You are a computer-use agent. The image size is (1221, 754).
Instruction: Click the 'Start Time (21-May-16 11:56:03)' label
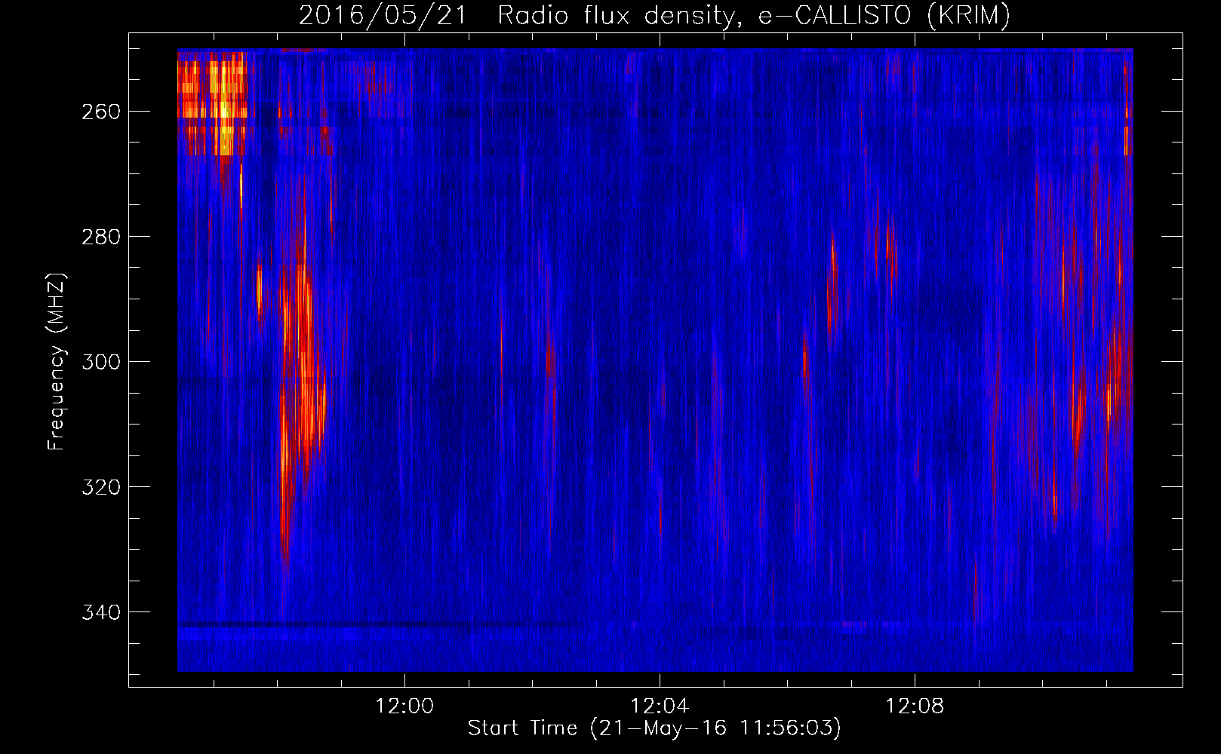coord(654,728)
